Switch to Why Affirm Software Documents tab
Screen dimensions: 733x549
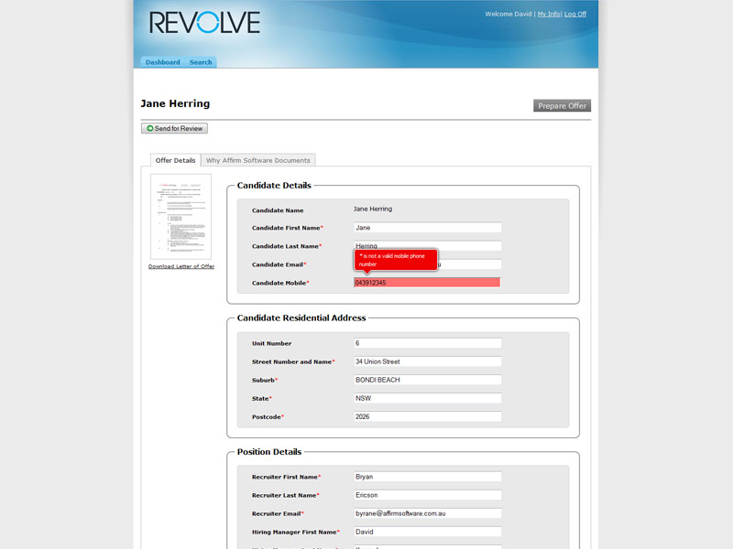click(258, 160)
